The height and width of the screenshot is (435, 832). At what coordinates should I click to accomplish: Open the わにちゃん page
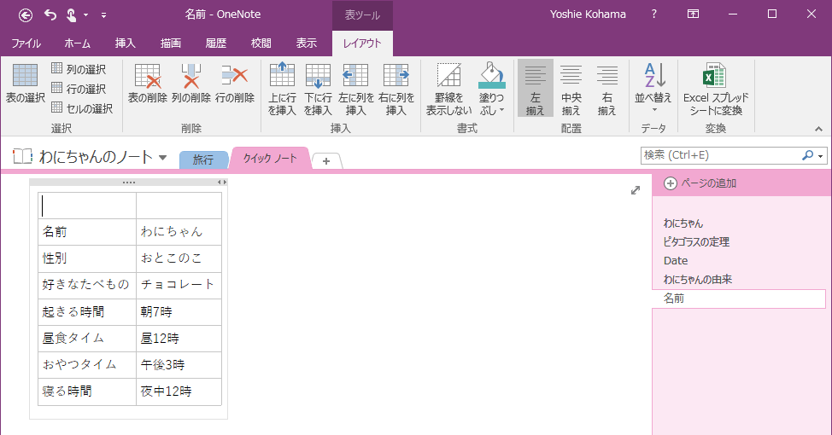point(683,223)
